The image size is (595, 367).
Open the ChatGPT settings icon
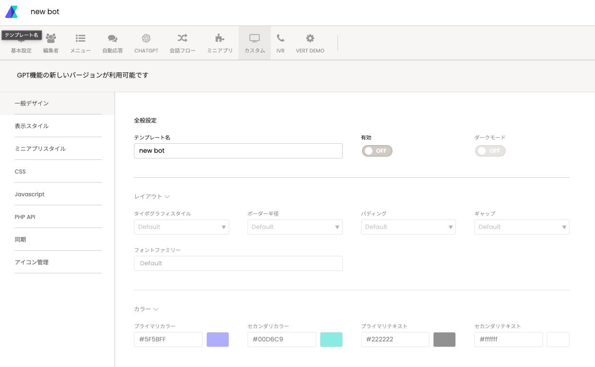coord(146,38)
